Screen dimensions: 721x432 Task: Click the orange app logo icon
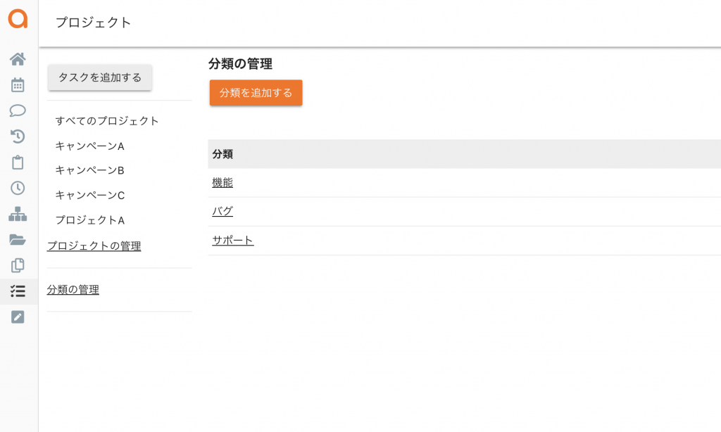18,19
